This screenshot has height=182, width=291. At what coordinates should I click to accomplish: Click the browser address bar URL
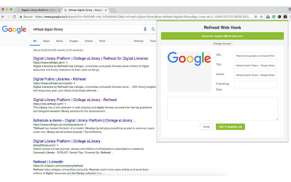[143, 17]
